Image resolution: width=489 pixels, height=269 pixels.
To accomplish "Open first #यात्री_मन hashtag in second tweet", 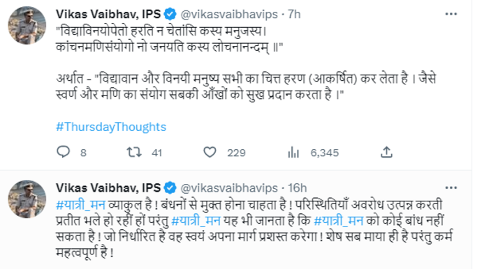I will (81, 205).
